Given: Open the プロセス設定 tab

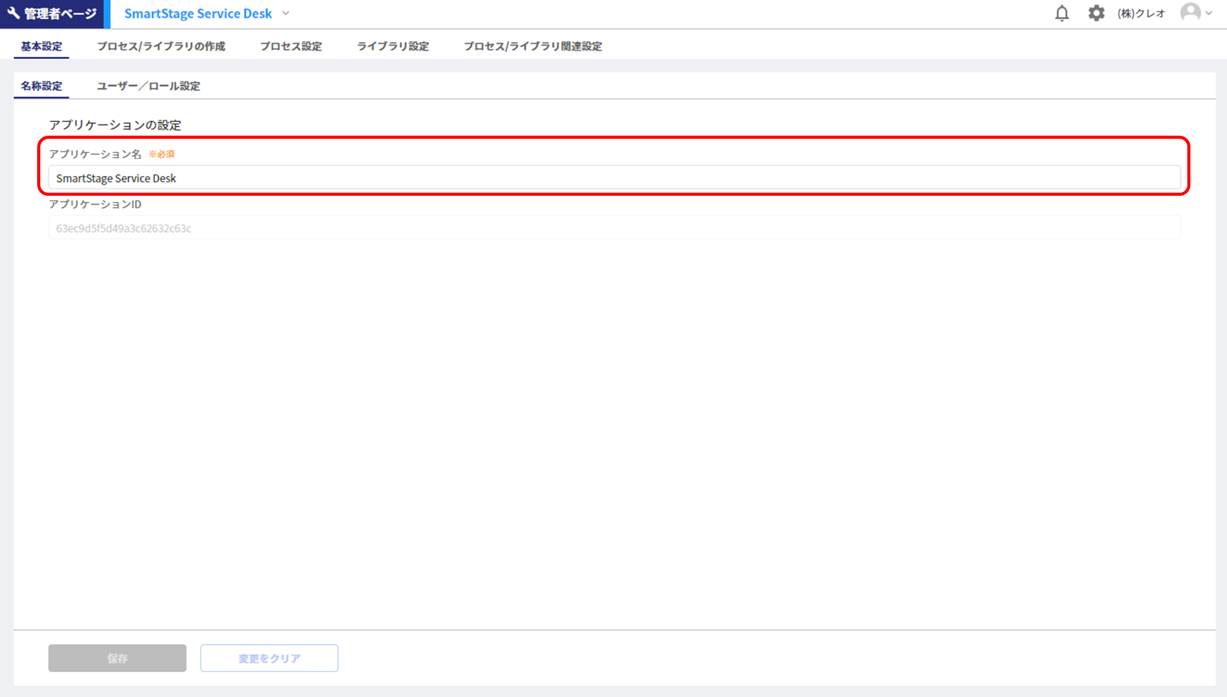Looking at the screenshot, I should pos(291,46).
